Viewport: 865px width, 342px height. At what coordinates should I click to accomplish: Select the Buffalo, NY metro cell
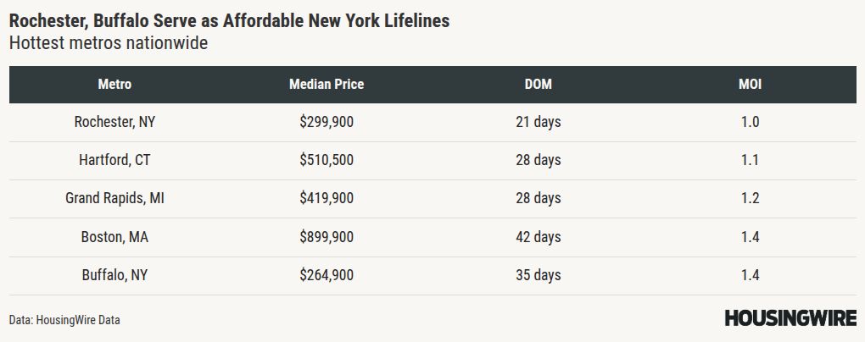[x=114, y=275]
